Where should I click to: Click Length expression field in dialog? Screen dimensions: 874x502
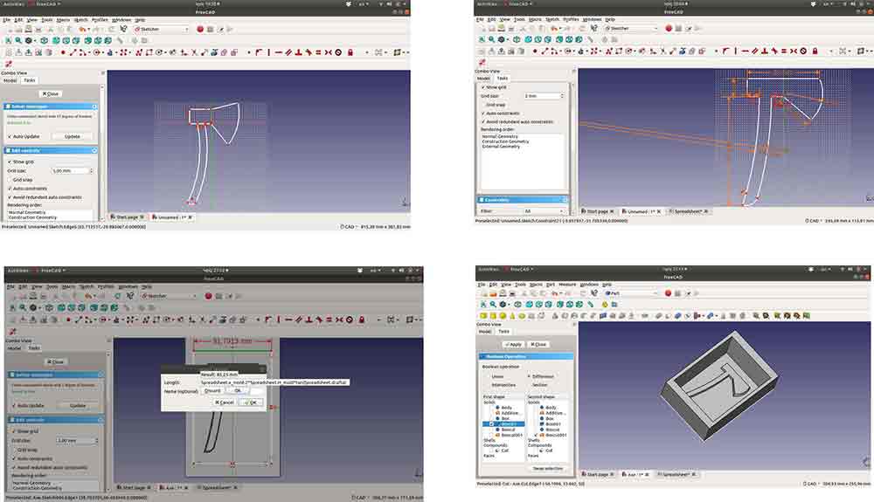tap(274, 382)
